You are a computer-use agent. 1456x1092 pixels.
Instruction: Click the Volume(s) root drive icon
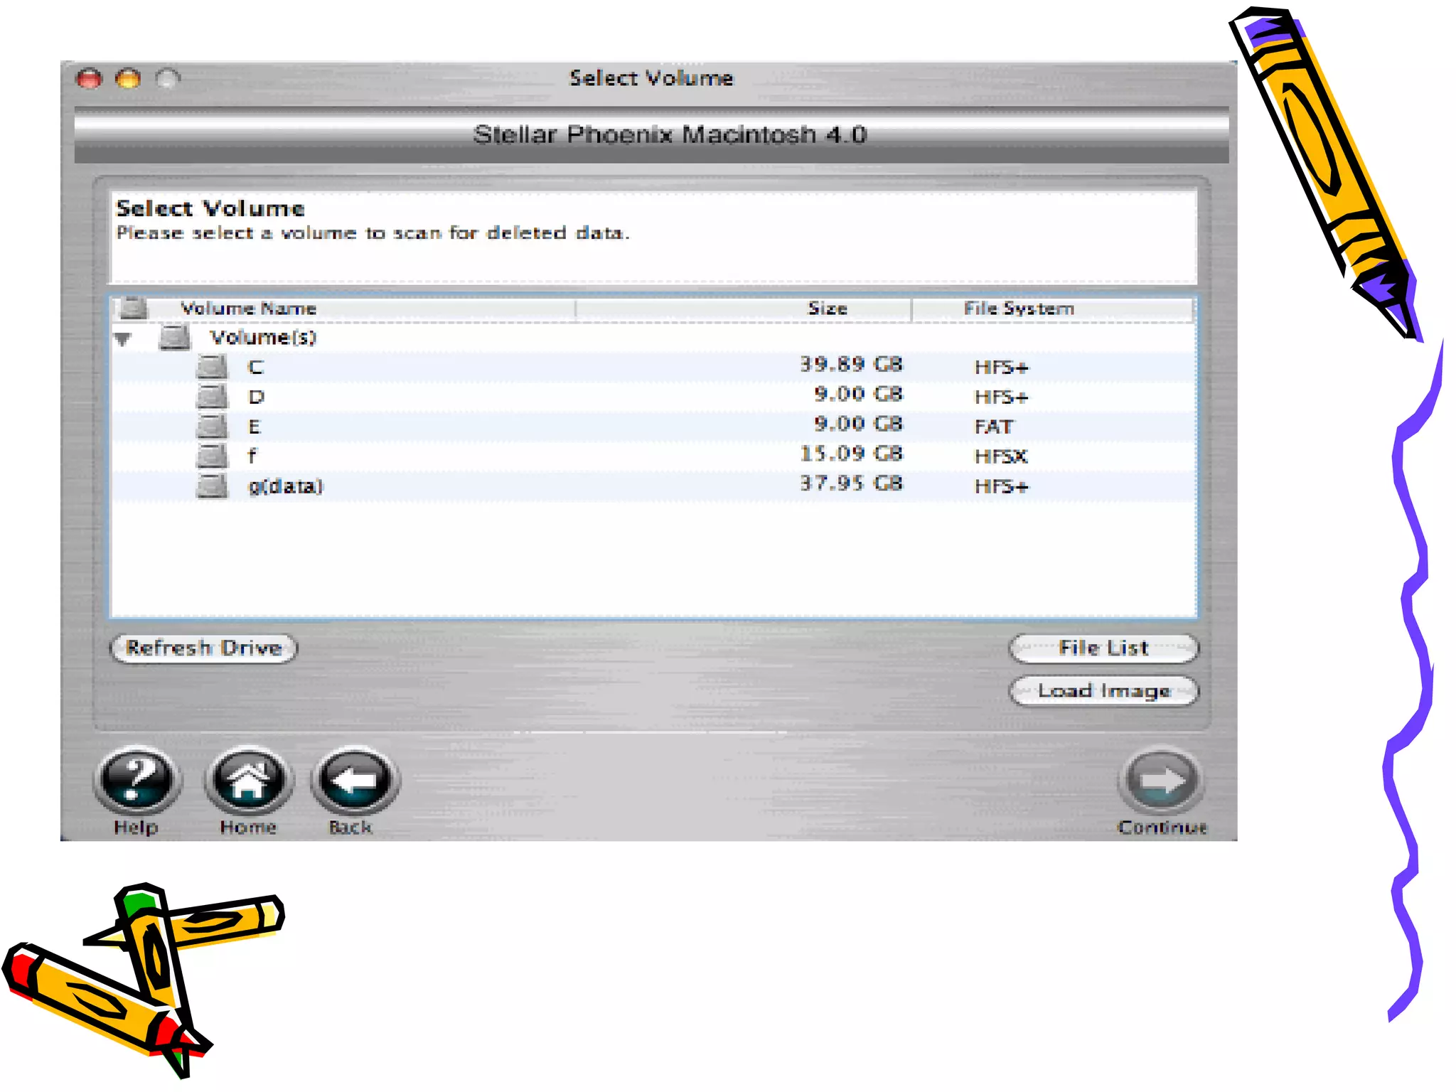[x=175, y=337]
